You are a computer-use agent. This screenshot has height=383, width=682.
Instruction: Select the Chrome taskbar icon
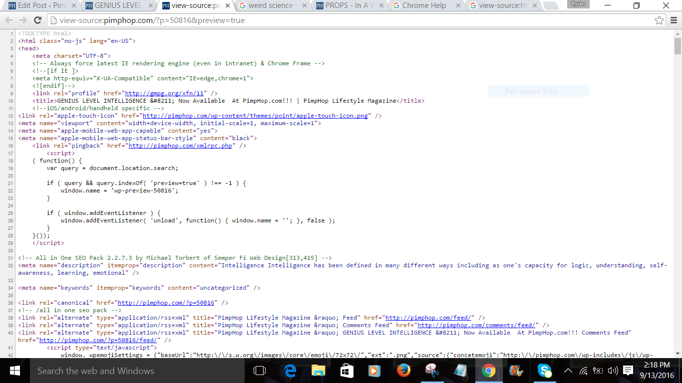click(488, 371)
